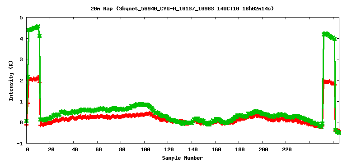Click the y-axis tick label 3
Viewport: 347px width, 162px height.
(x=22, y=59)
